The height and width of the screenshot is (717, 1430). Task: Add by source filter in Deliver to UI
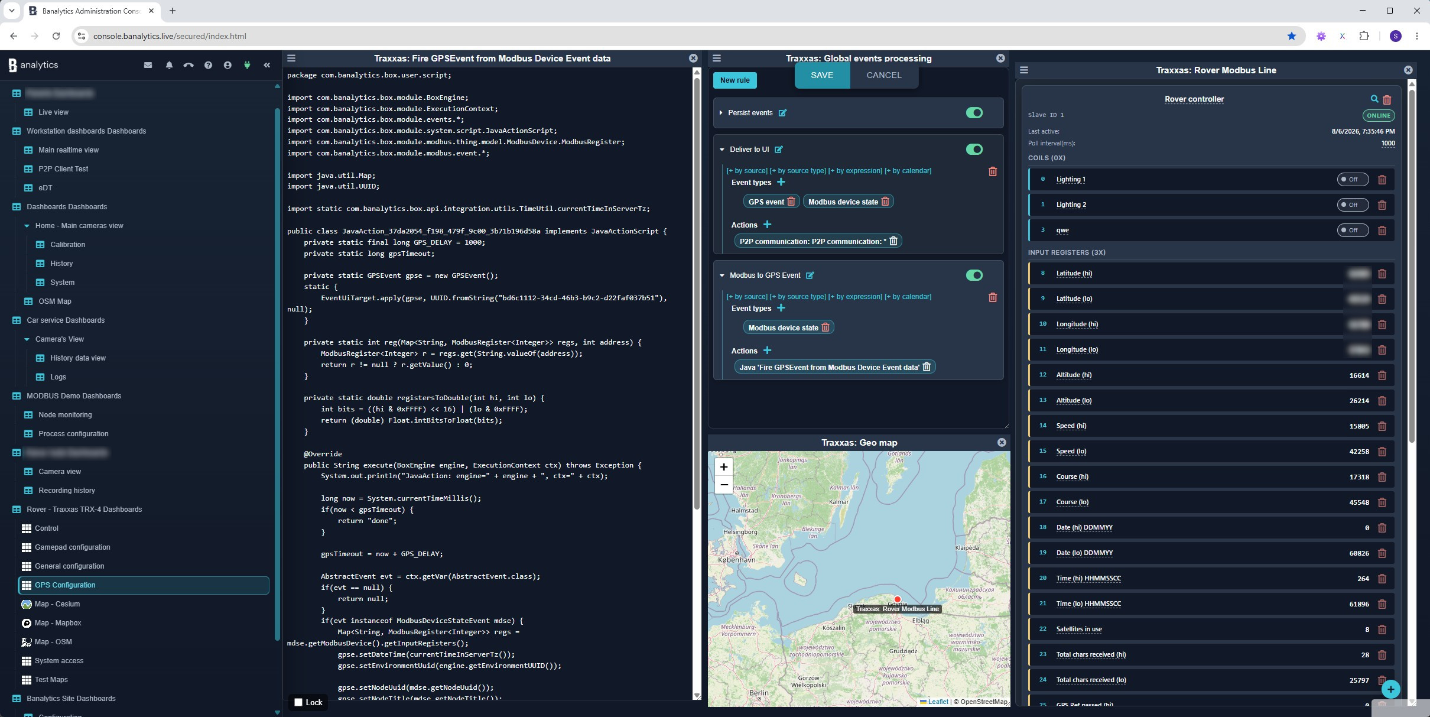click(x=747, y=171)
